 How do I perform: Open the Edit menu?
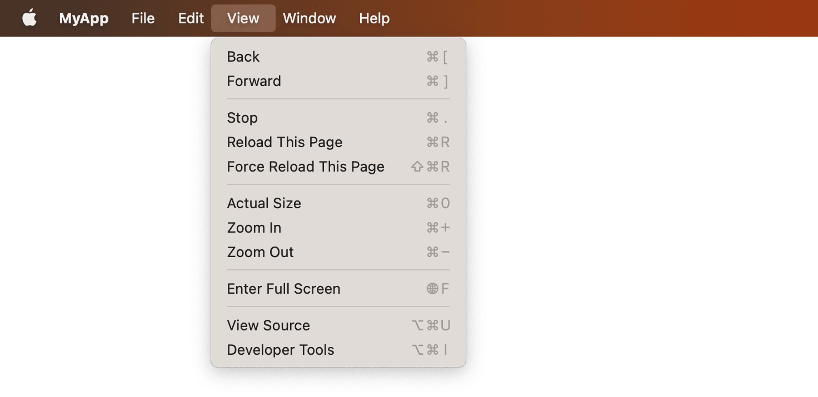pos(190,18)
